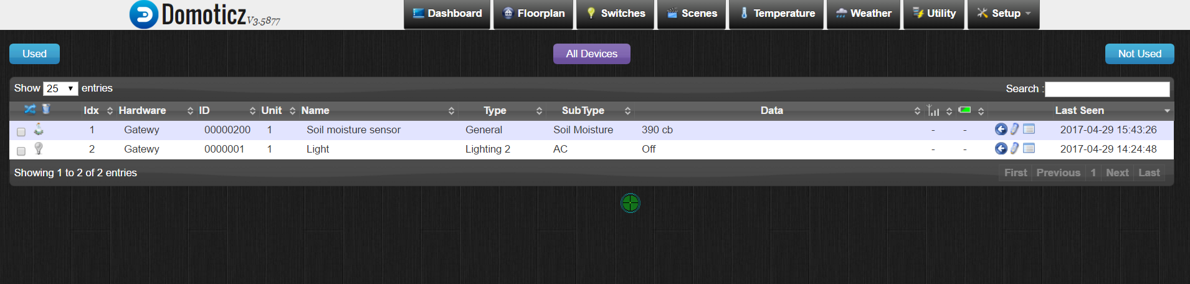Click the Domoticz logo
1190x284 pixels.
click(144, 14)
